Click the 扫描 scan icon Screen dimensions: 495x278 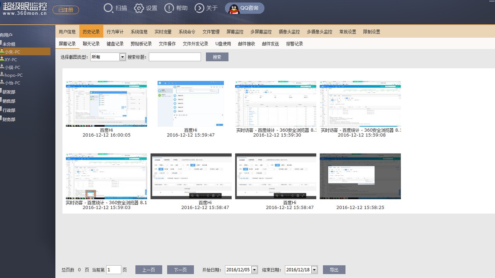pos(109,8)
